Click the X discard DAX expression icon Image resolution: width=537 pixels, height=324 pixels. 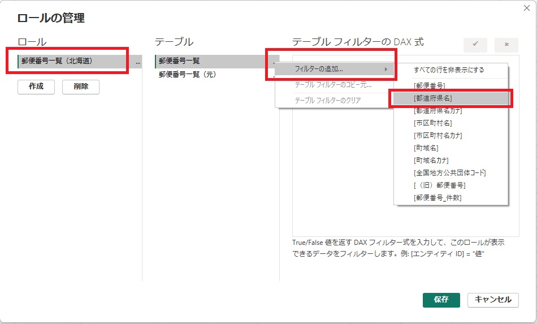click(x=506, y=45)
